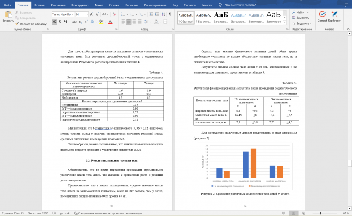Click the Reverso Rephraser icon
Viewport: 352px width, 216px height.
(x=334, y=14)
